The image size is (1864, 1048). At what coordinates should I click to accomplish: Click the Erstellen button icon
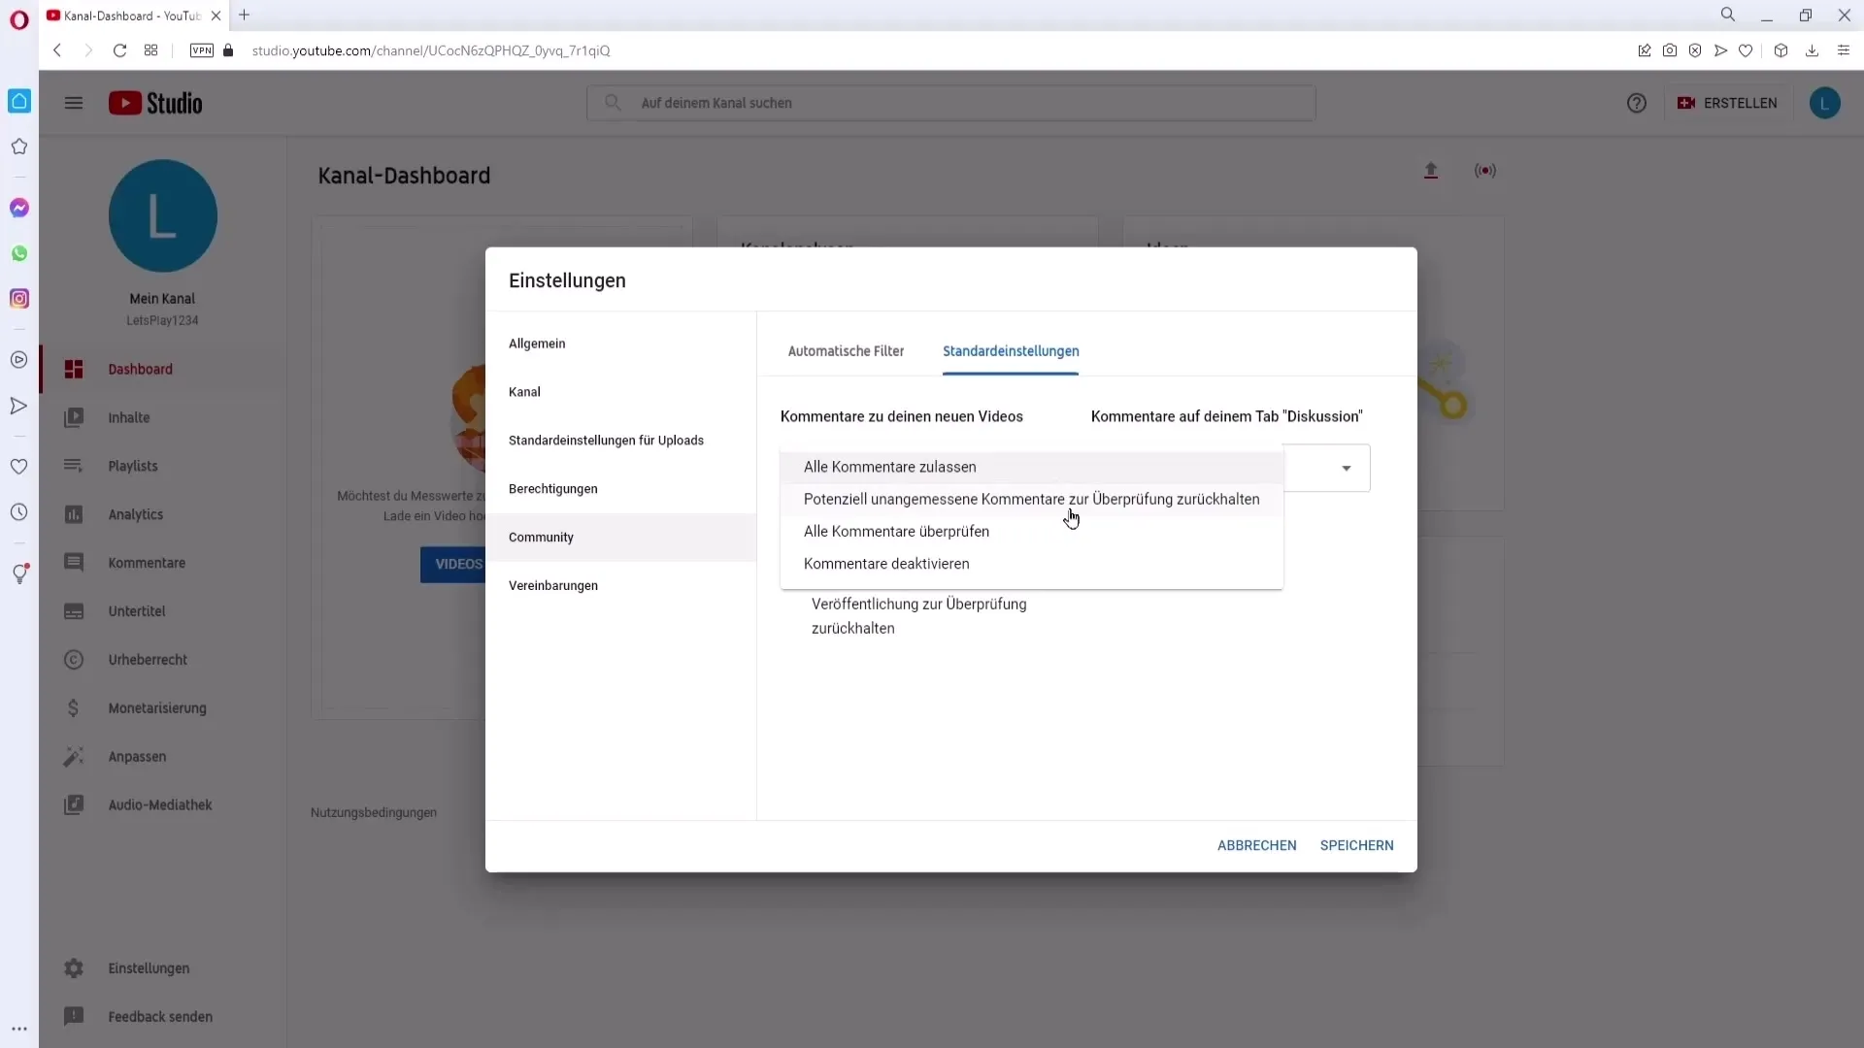point(1688,102)
